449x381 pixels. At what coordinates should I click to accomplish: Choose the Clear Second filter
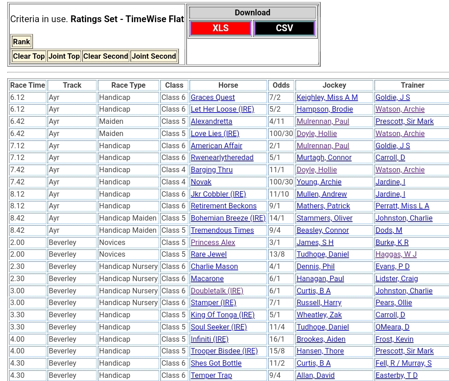click(x=106, y=56)
